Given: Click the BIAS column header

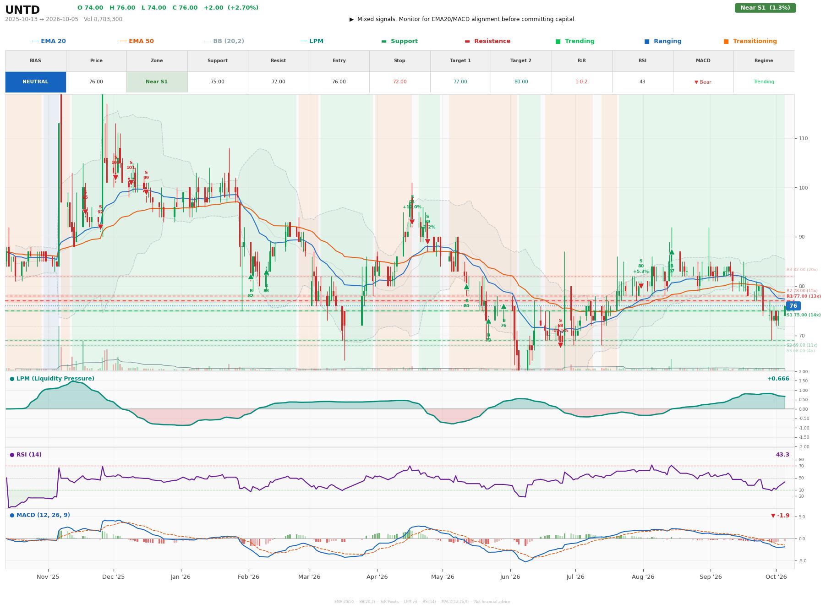Looking at the screenshot, I should coord(35,61).
